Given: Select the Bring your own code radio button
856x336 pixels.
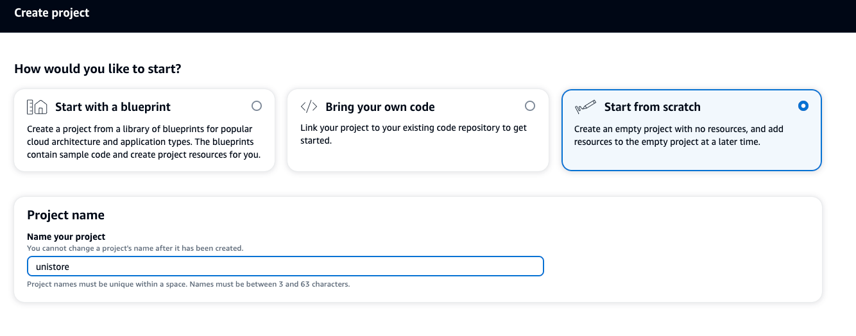Looking at the screenshot, I should pyautogui.click(x=530, y=106).
